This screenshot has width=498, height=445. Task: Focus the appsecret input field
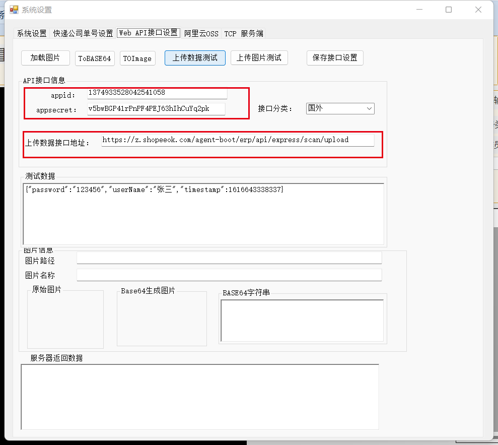coord(156,109)
